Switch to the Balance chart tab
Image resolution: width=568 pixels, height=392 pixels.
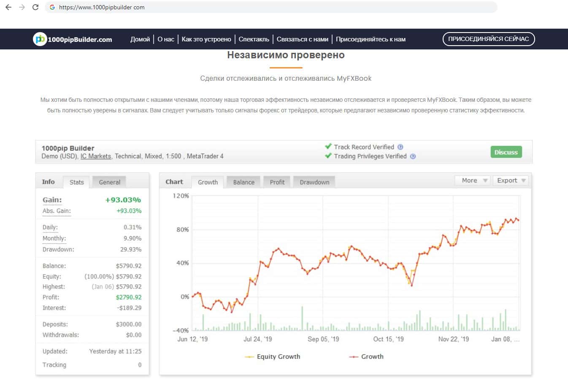point(243,182)
